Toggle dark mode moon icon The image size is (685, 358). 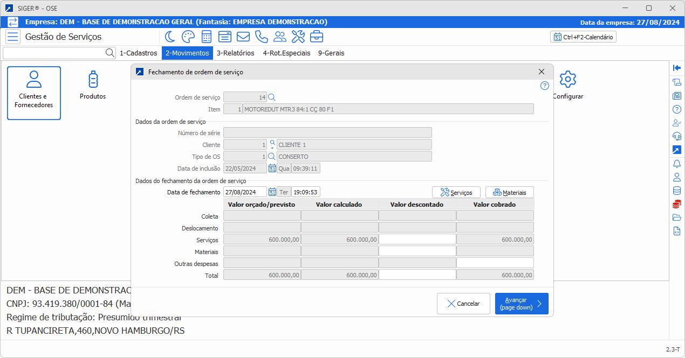(x=170, y=37)
